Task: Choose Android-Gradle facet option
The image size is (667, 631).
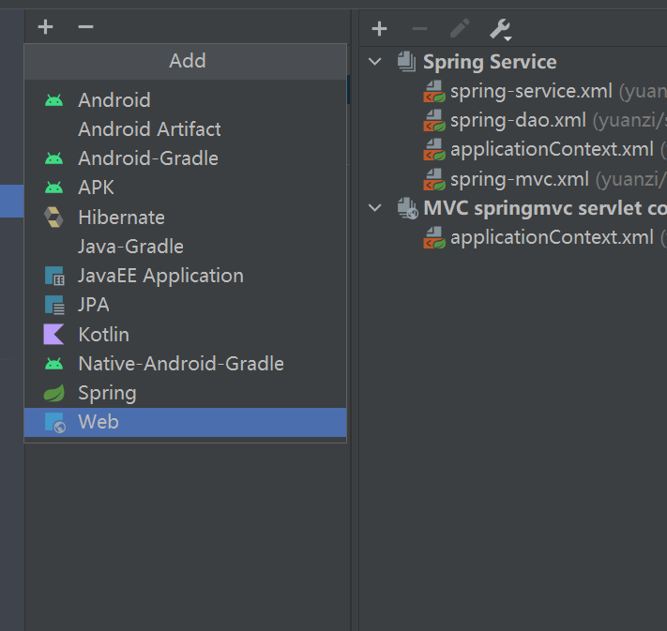Action: [x=185, y=158]
